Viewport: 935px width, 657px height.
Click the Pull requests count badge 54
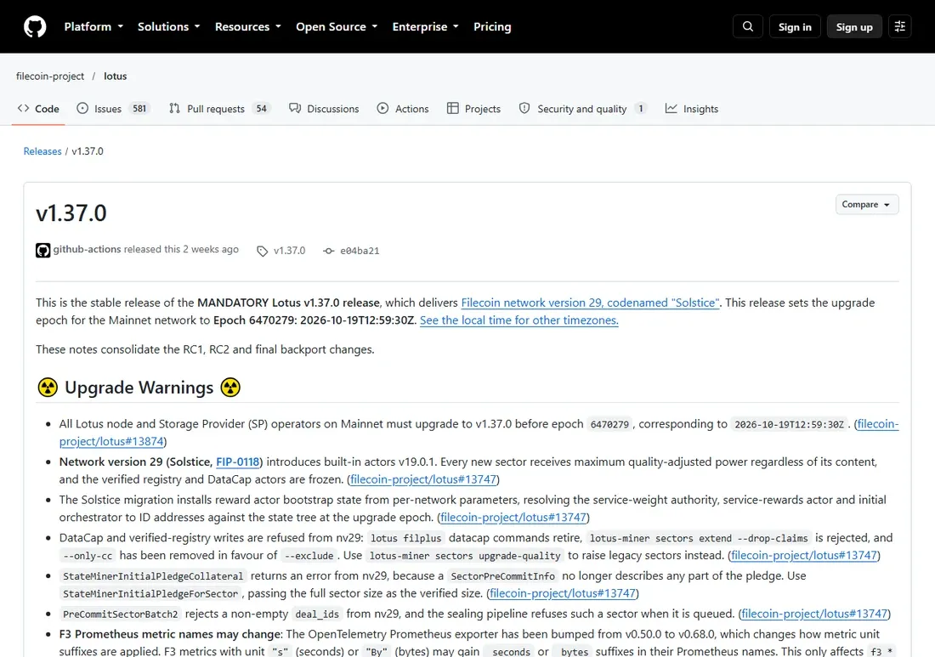click(261, 109)
